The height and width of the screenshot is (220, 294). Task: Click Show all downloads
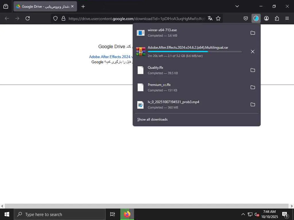tap(152, 119)
